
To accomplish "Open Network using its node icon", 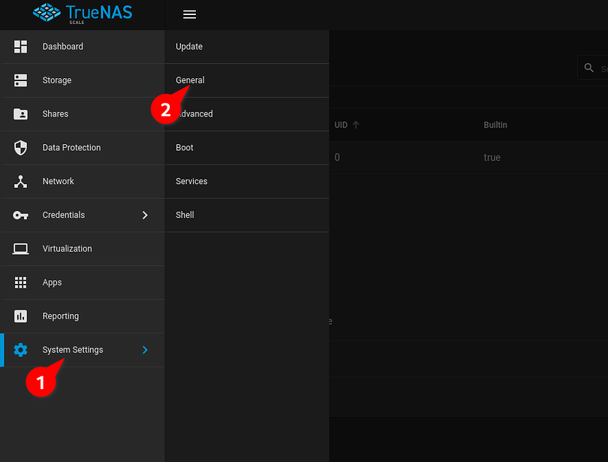I will coord(20,181).
